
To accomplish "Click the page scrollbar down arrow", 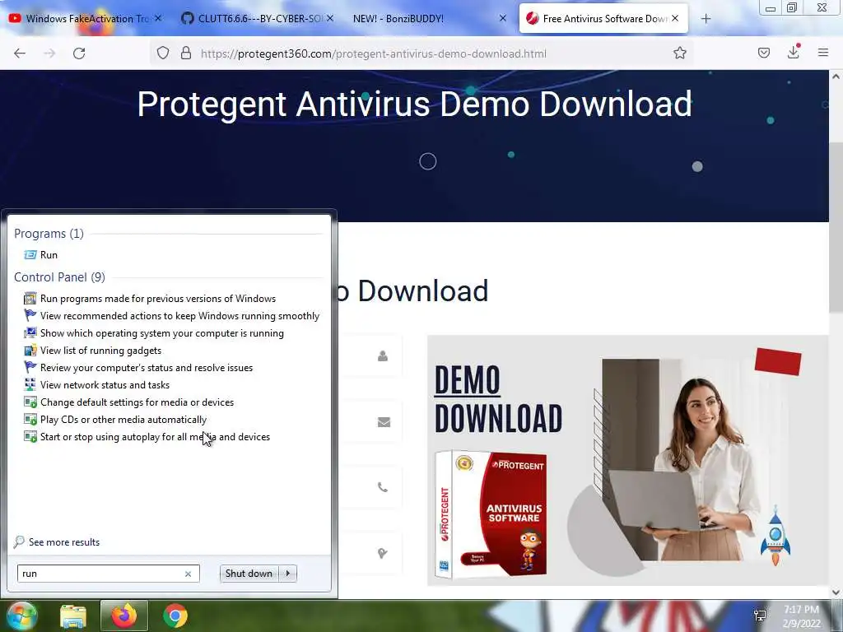I will coord(836,592).
